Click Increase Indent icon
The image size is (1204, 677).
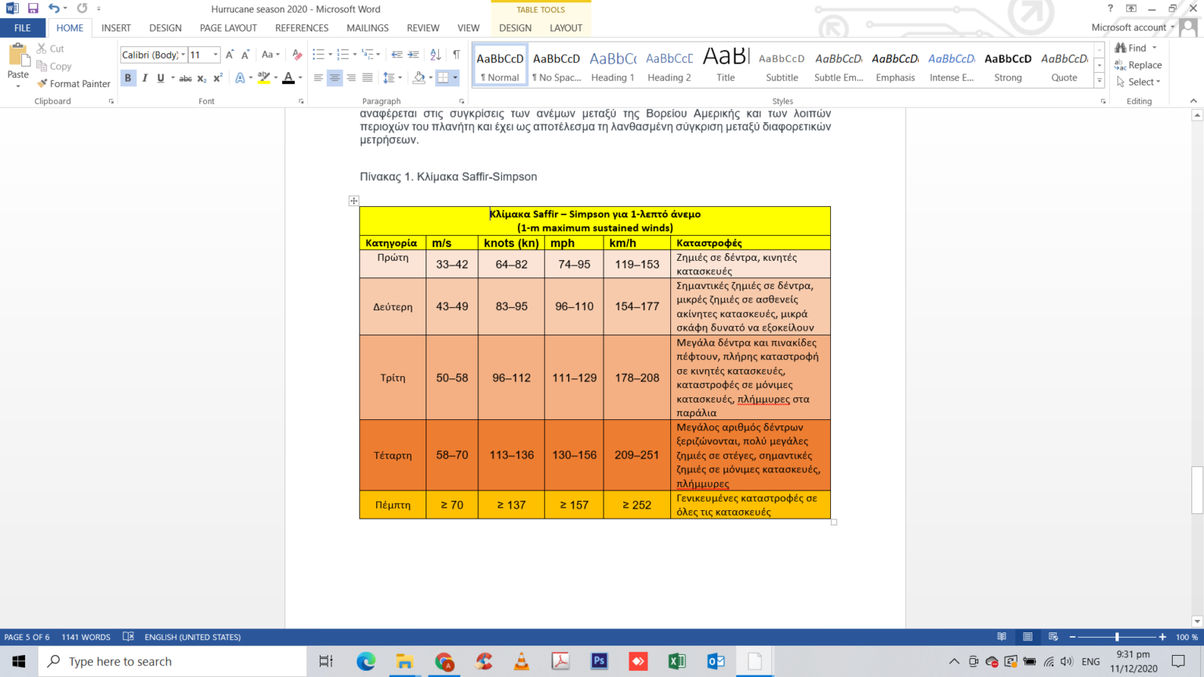(x=413, y=55)
